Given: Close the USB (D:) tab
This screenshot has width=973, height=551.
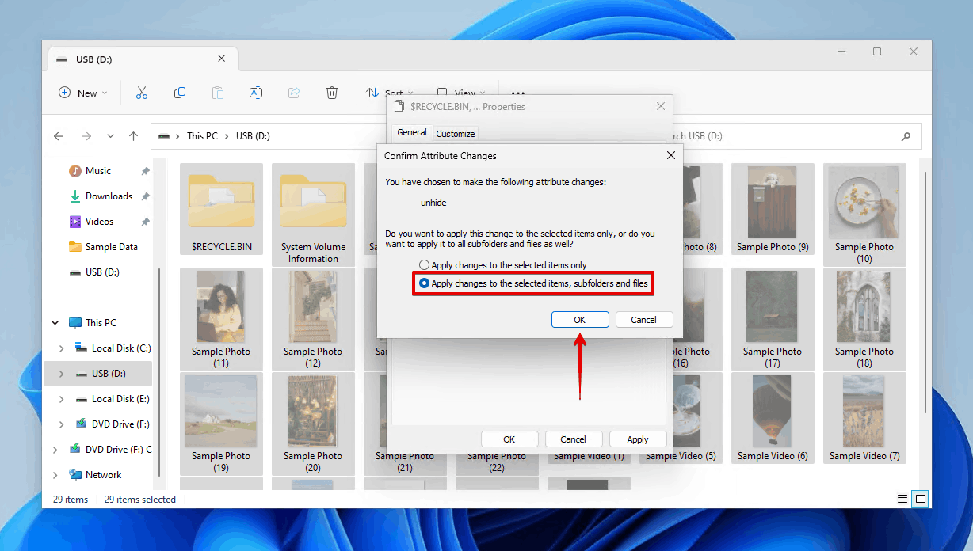Looking at the screenshot, I should 222,59.
